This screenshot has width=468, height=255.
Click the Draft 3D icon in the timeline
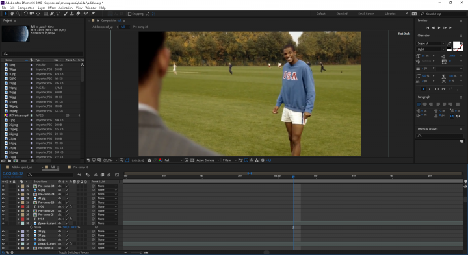[x=88, y=175]
